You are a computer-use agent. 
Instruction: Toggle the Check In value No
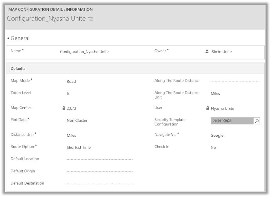point(213,147)
